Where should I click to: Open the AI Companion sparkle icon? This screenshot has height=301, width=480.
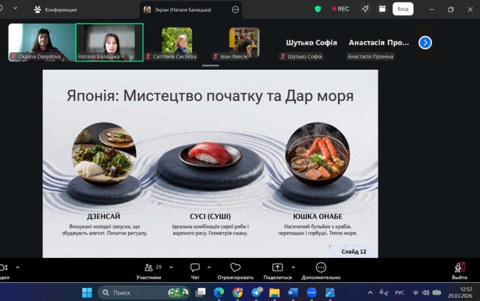tap(365, 9)
